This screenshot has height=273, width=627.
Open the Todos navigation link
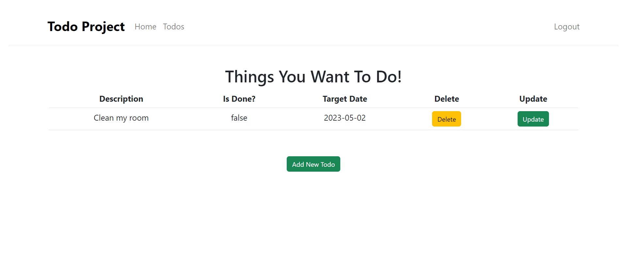point(173,27)
